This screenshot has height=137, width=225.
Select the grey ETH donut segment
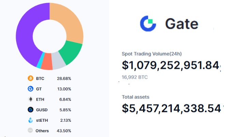pyautogui.click(x=58, y=61)
